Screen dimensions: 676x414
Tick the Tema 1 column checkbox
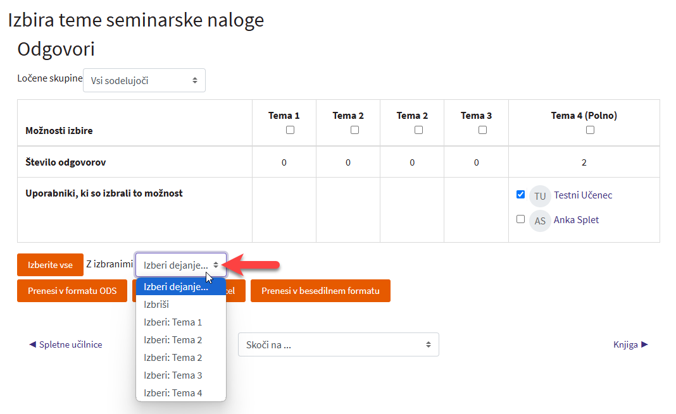[291, 130]
